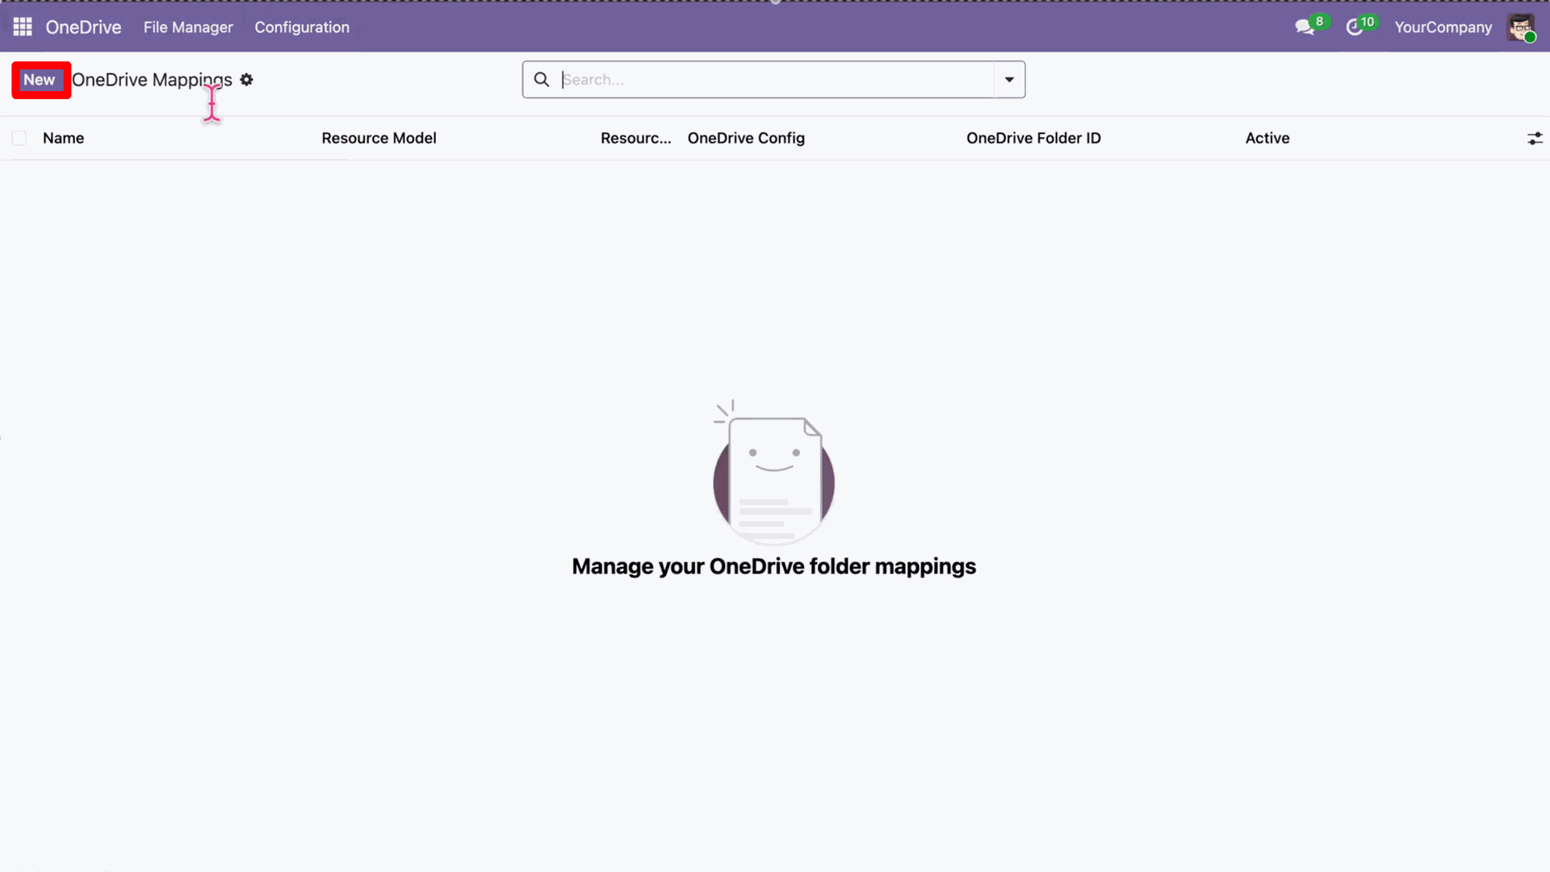This screenshot has height=872, width=1550.
Task: Click the OneDrive Mappings breadcrumb title
Action: coord(152,80)
